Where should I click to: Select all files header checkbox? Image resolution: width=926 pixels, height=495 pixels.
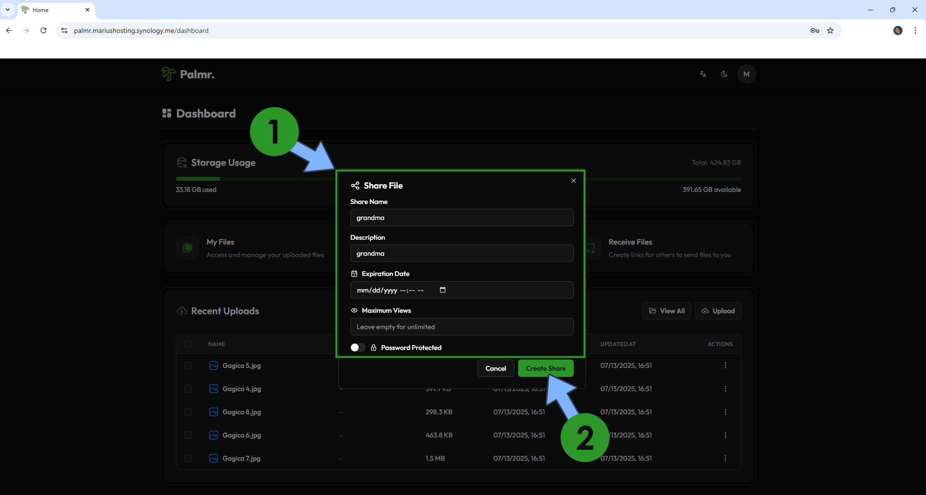(188, 344)
